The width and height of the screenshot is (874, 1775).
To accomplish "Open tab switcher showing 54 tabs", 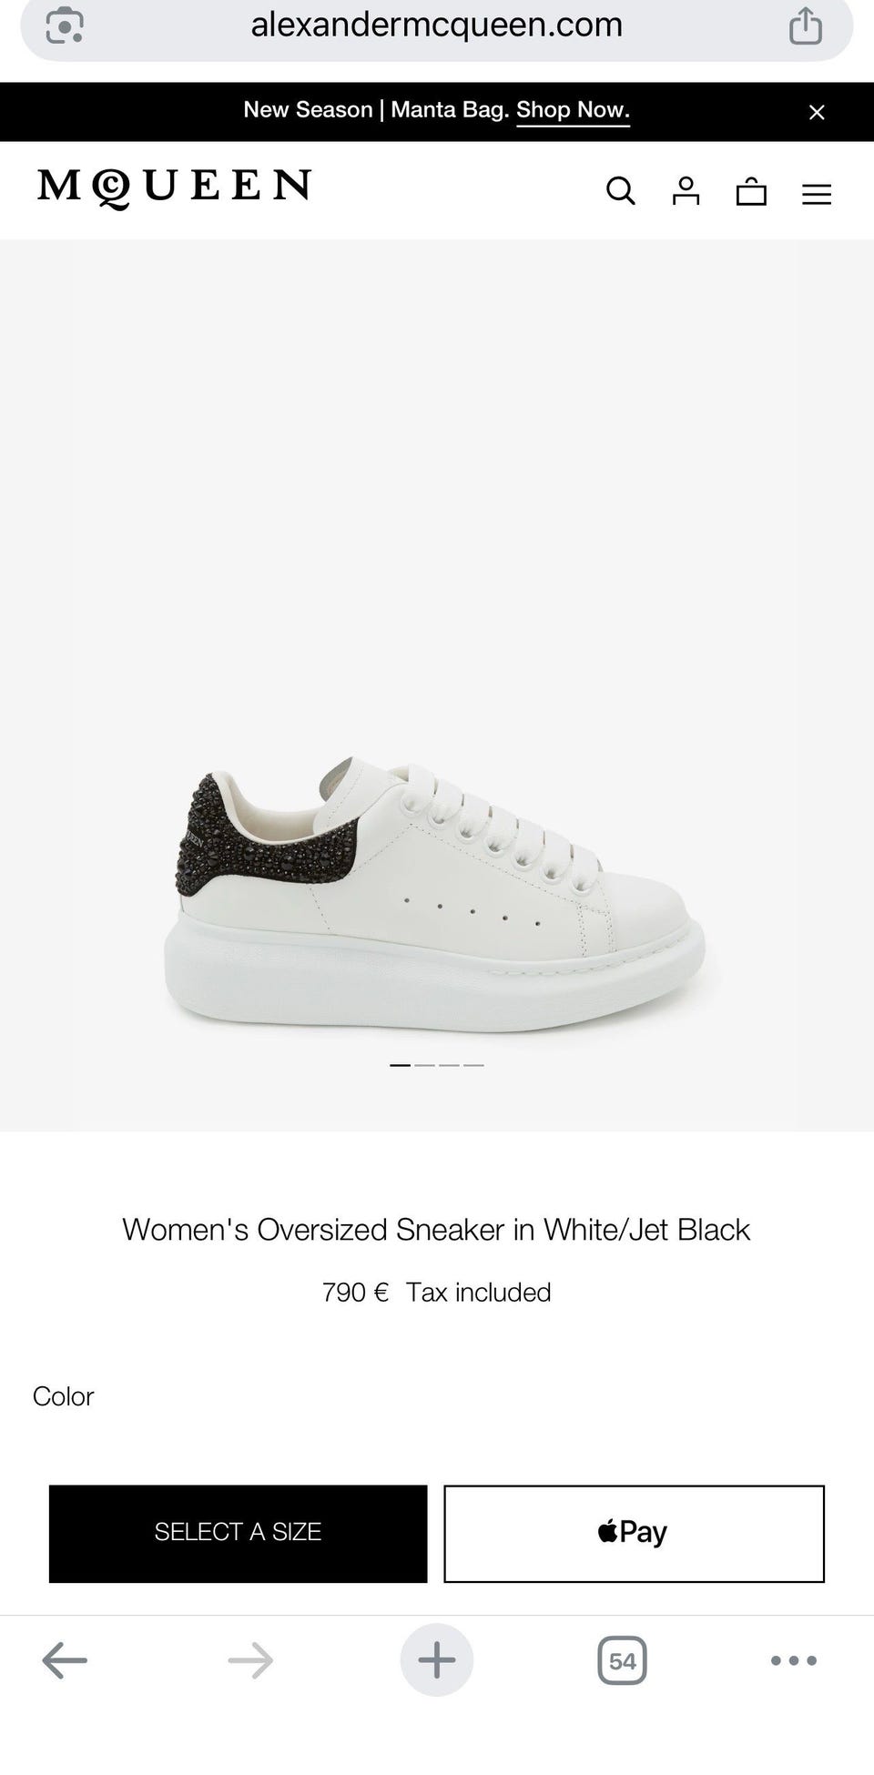I will [623, 1660].
